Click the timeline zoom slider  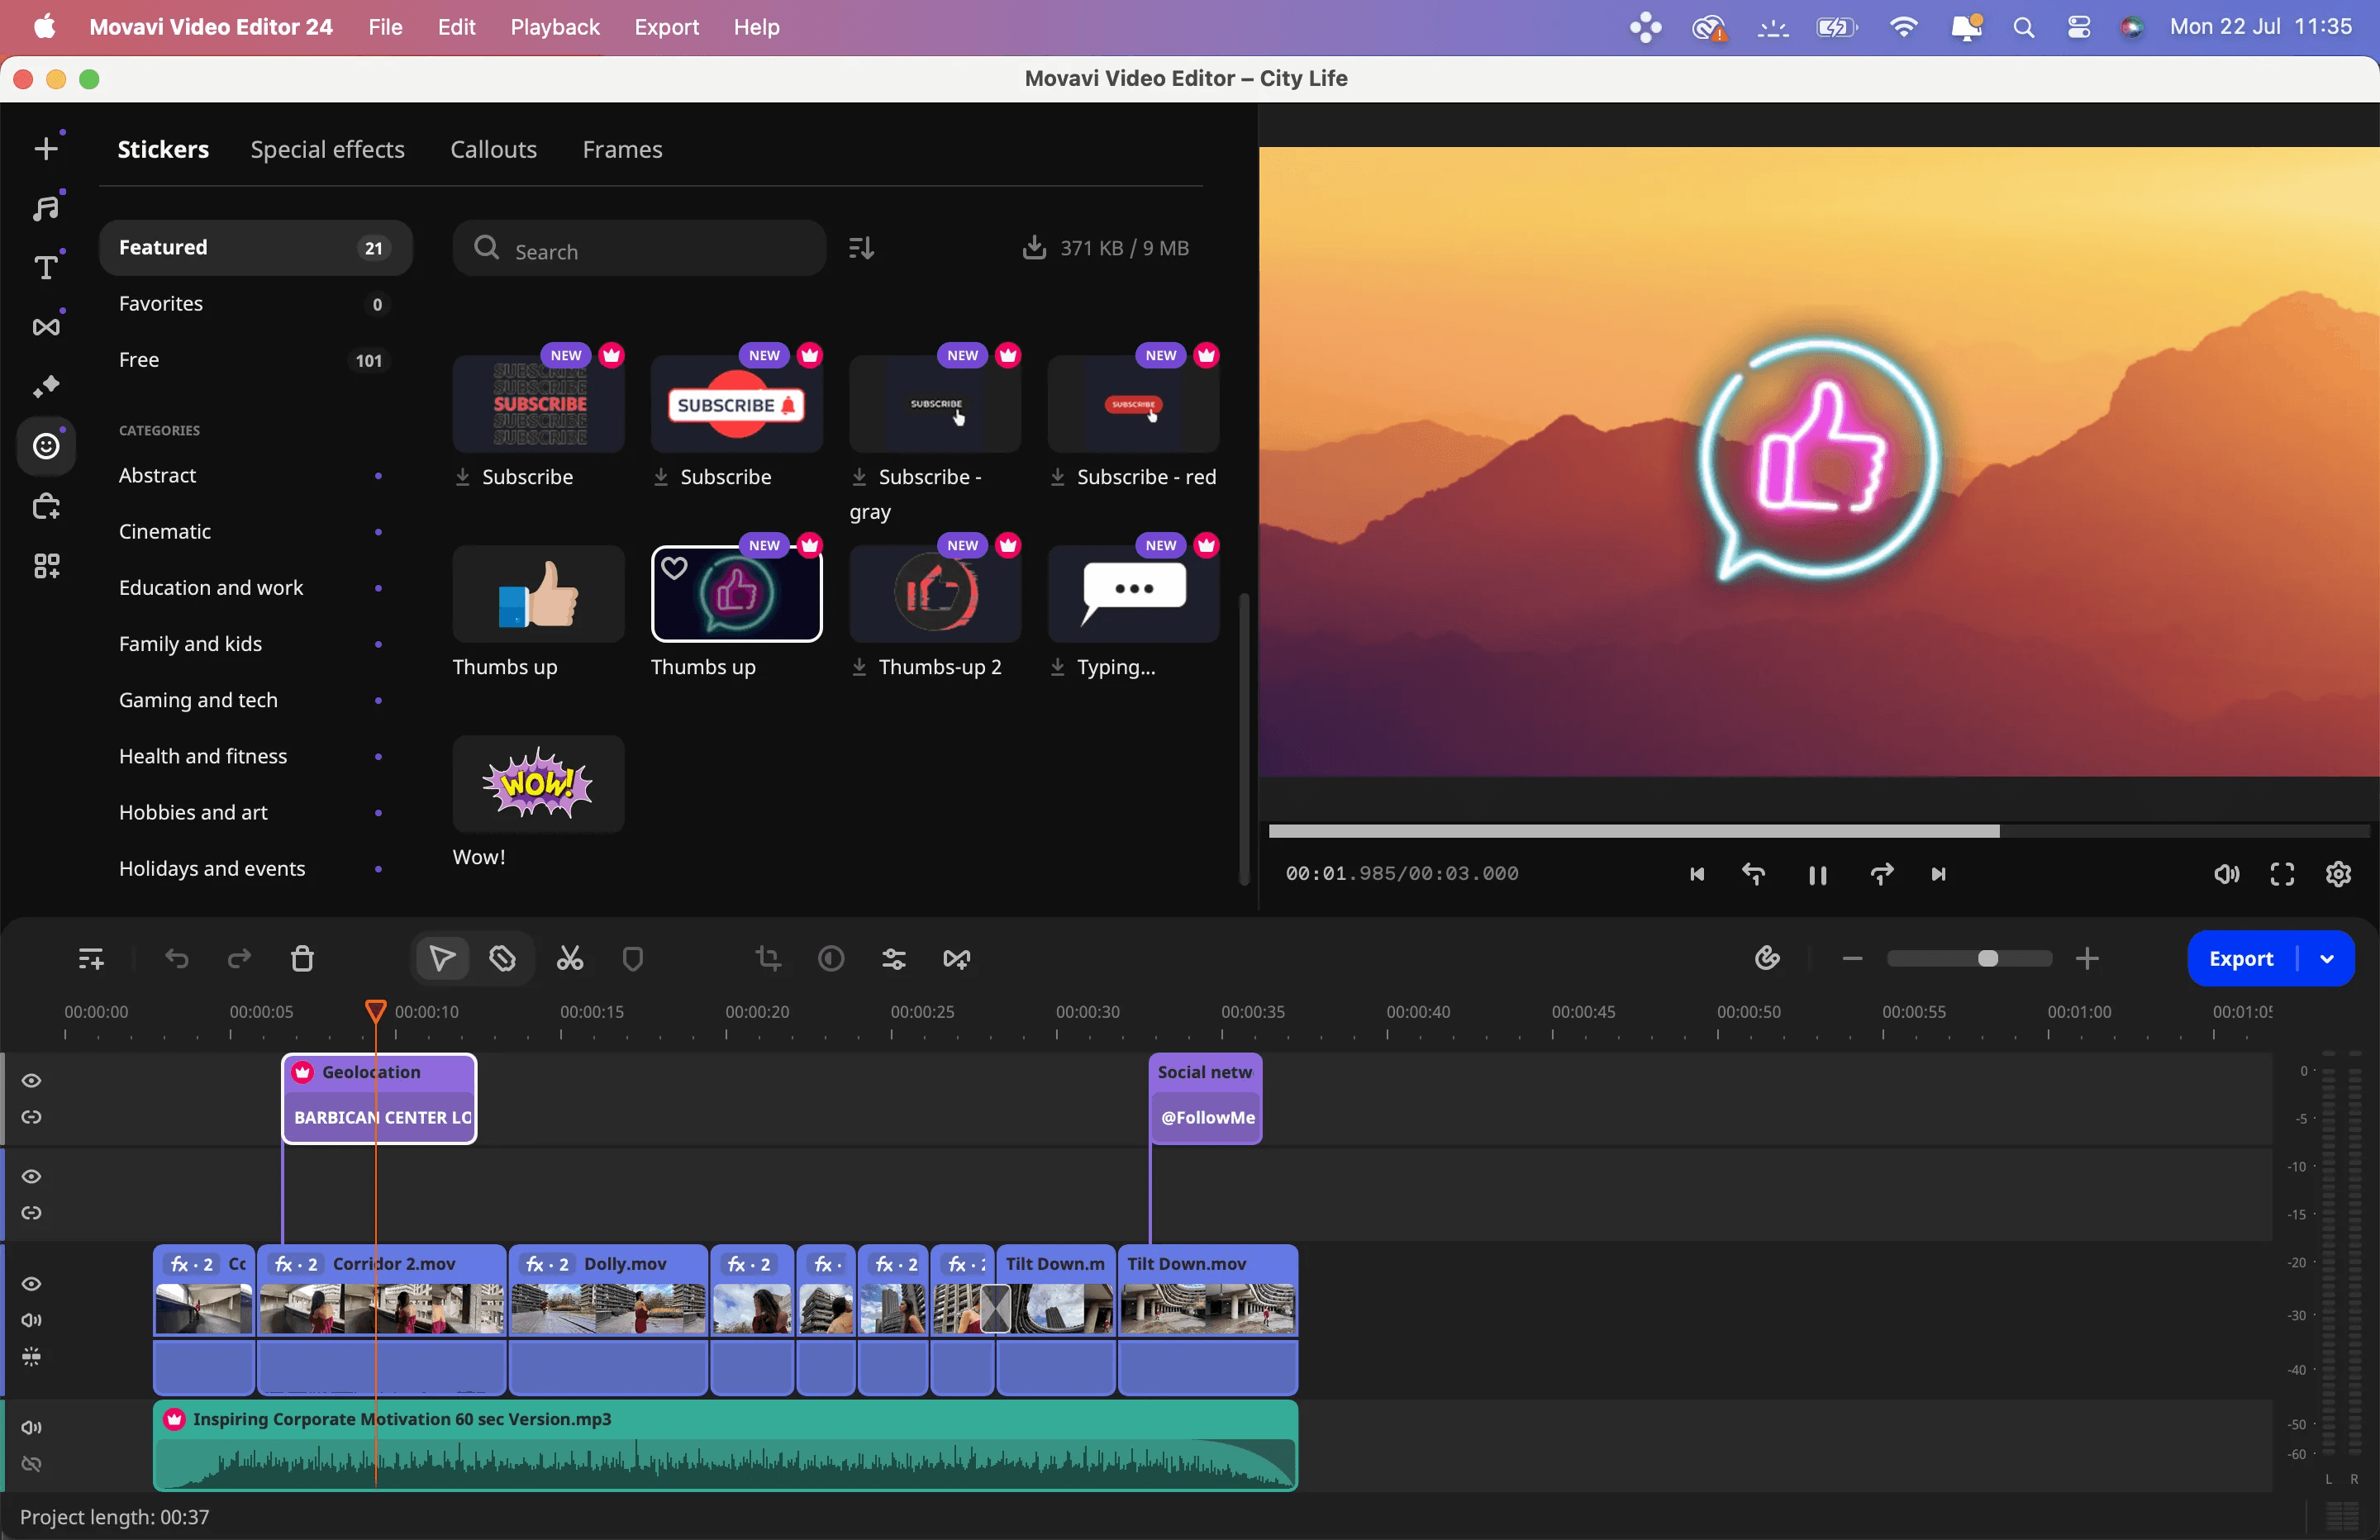pos(1968,959)
